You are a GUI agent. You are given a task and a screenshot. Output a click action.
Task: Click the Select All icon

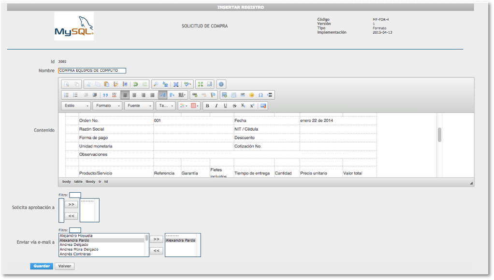176,84
